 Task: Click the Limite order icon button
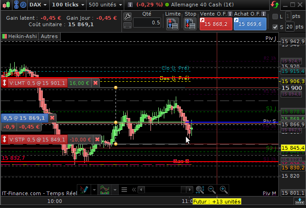click(173, 24)
